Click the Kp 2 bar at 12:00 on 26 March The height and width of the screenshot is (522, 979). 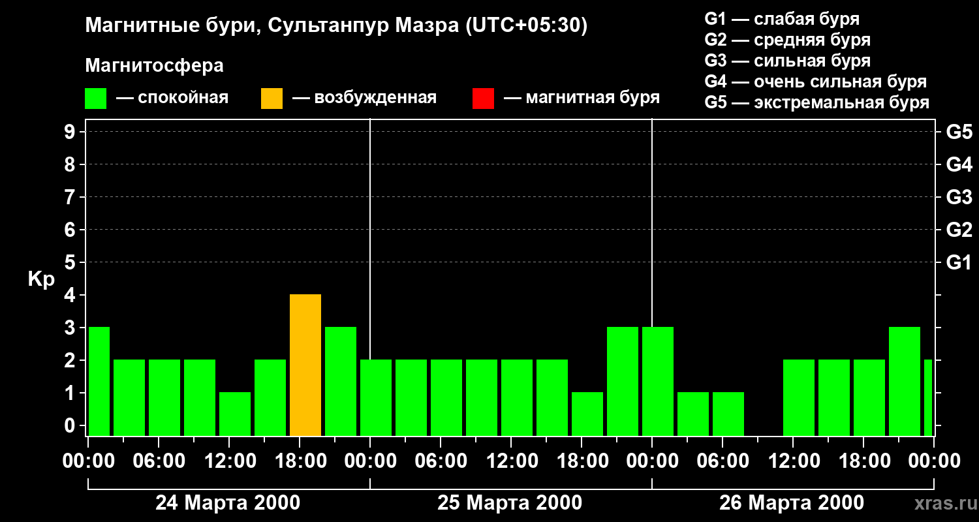pos(799,398)
